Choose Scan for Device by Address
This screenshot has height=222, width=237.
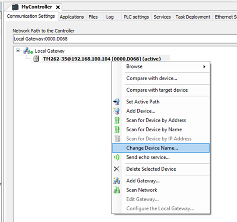click(x=161, y=120)
